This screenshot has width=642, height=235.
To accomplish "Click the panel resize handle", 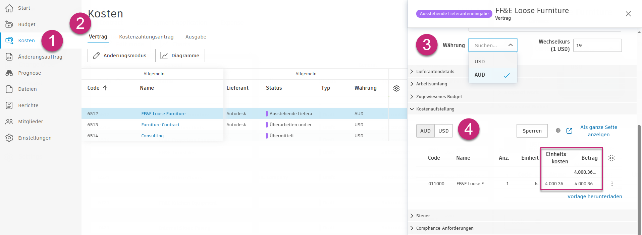I will coord(409,148).
